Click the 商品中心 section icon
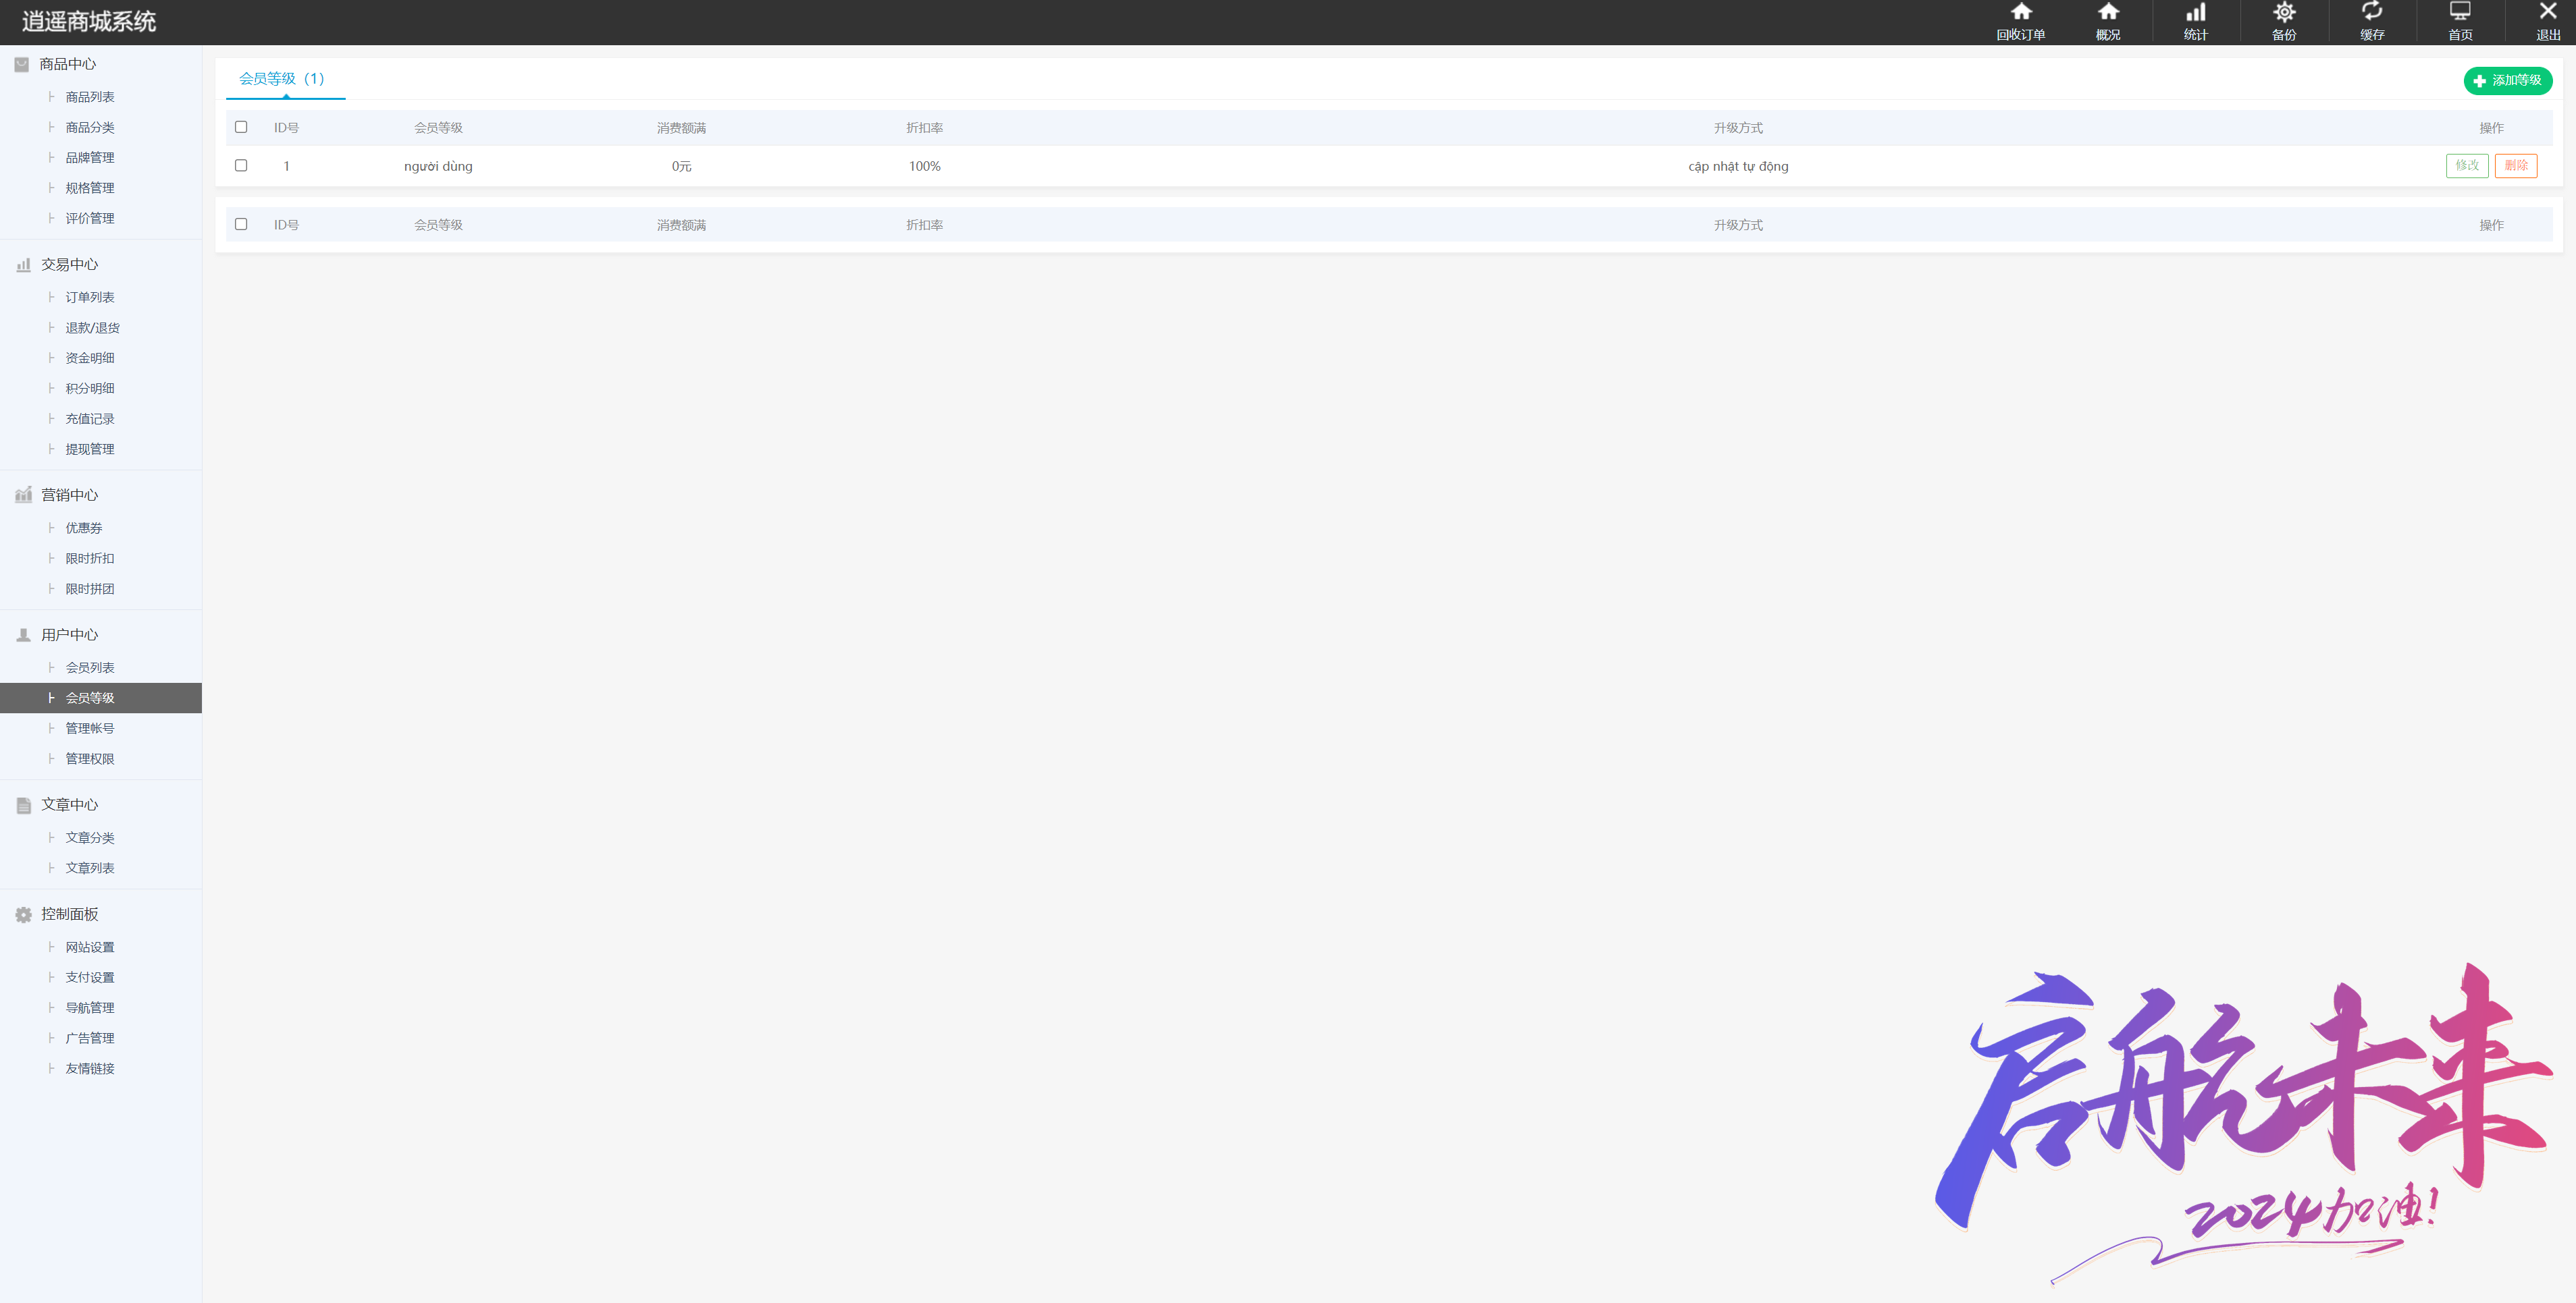Viewport: 2576px width, 1303px height. coord(22,64)
